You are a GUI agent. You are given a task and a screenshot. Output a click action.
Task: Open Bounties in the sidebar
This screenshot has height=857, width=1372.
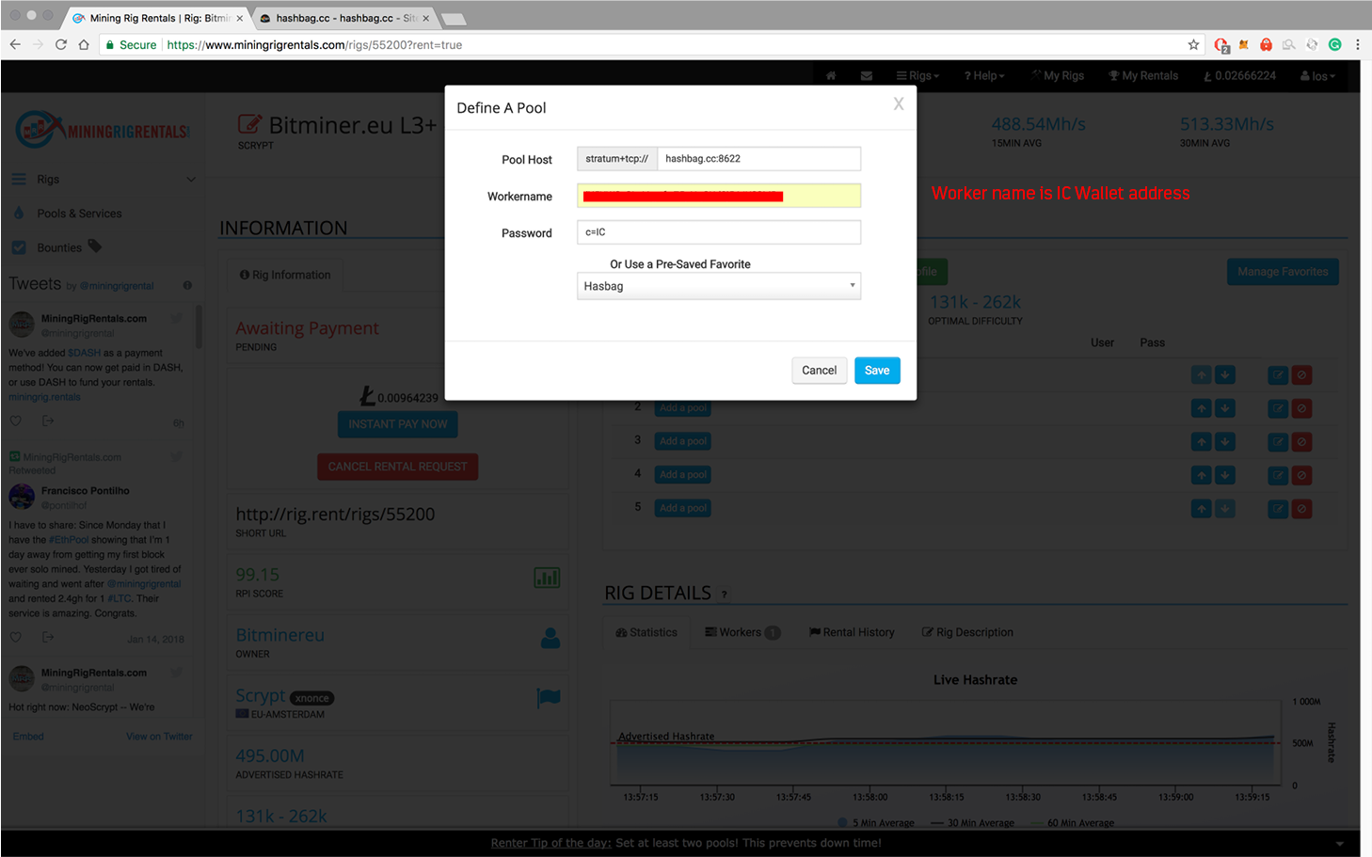coord(59,247)
